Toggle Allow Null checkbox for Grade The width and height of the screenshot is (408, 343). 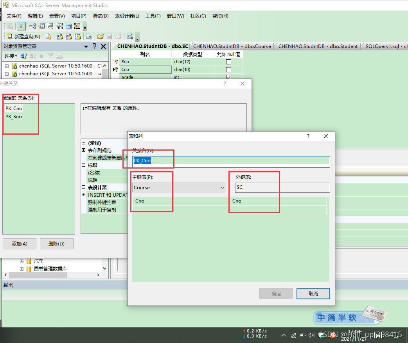tap(228, 77)
